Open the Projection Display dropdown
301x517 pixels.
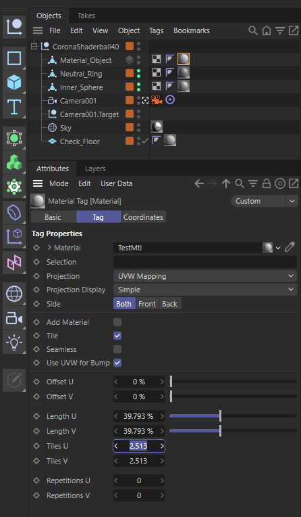pyautogui.click(x=205, y=290)
